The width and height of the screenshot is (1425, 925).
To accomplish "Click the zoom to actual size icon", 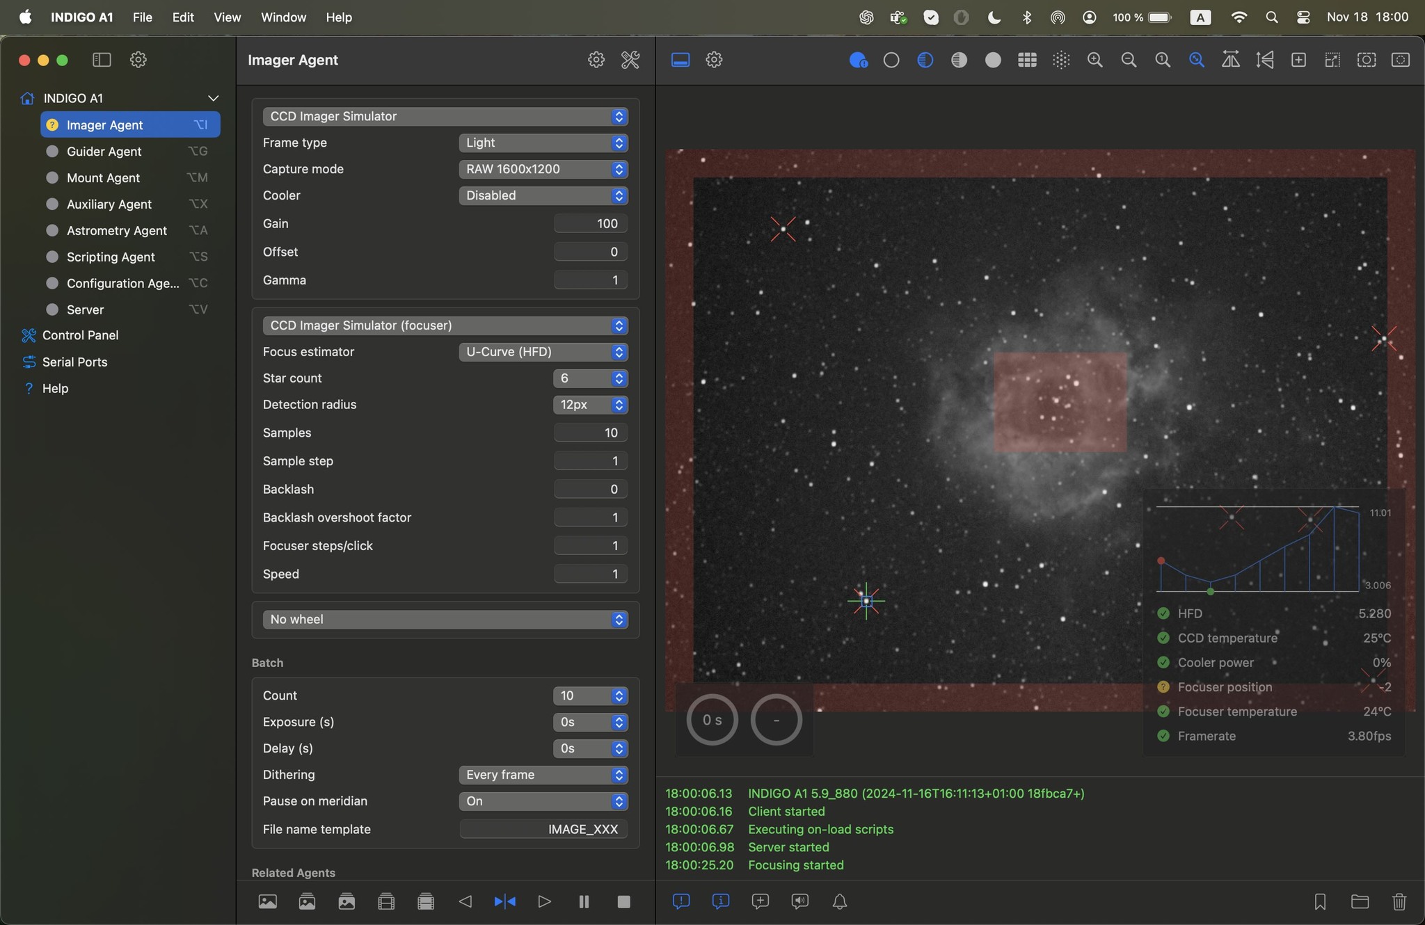I will click(1163, 60).
